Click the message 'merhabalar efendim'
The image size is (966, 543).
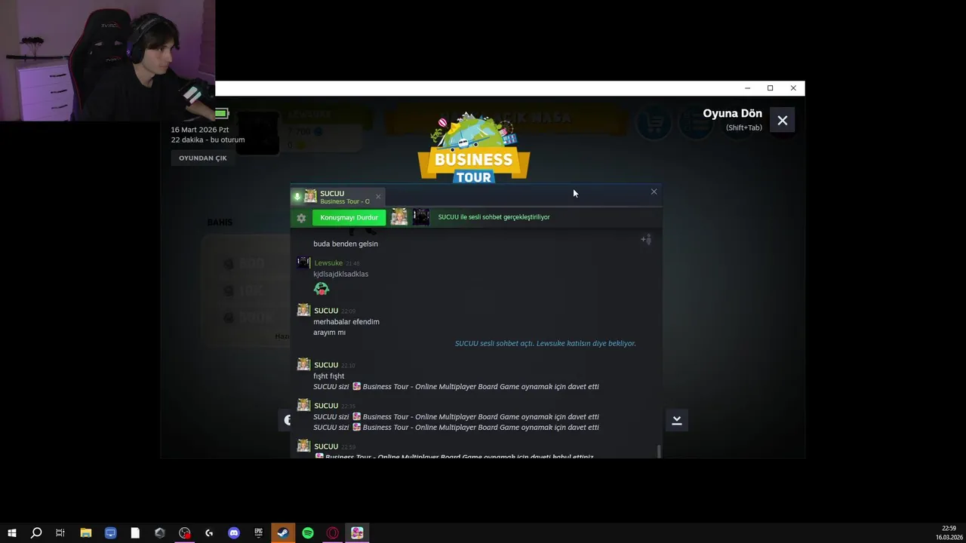tap(346, 321)
